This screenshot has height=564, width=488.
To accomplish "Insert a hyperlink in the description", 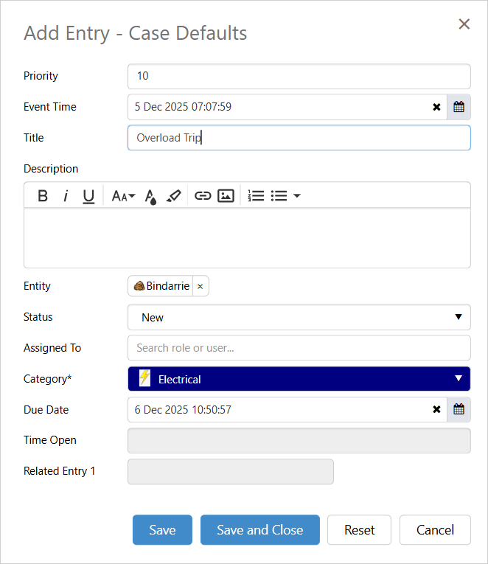I will pos(203,195).
